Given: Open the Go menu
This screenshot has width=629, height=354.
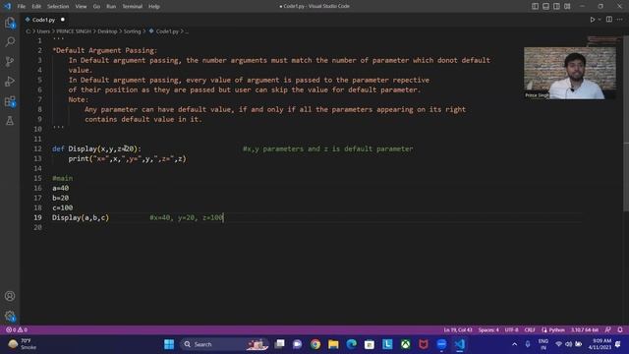Looking at the screenshot, I should pyautogui.click(x=96, y=7).
